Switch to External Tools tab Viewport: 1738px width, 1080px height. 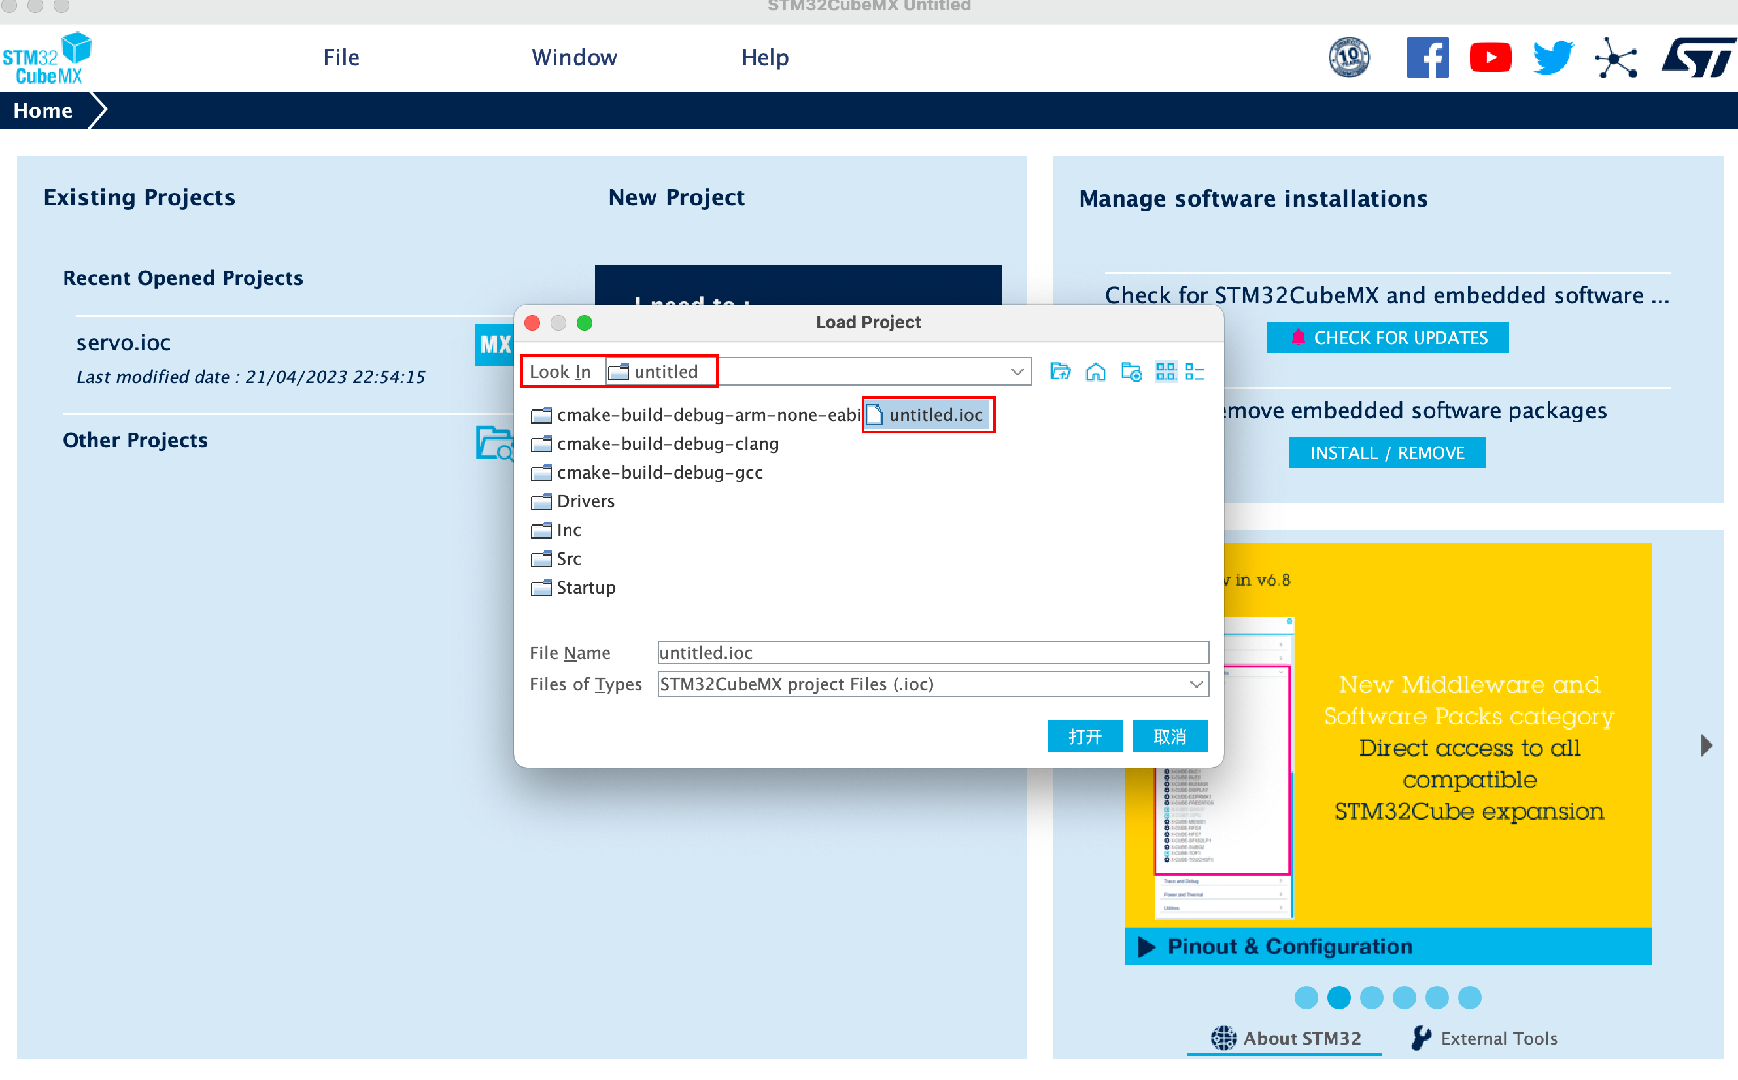coord(1486,1038)
